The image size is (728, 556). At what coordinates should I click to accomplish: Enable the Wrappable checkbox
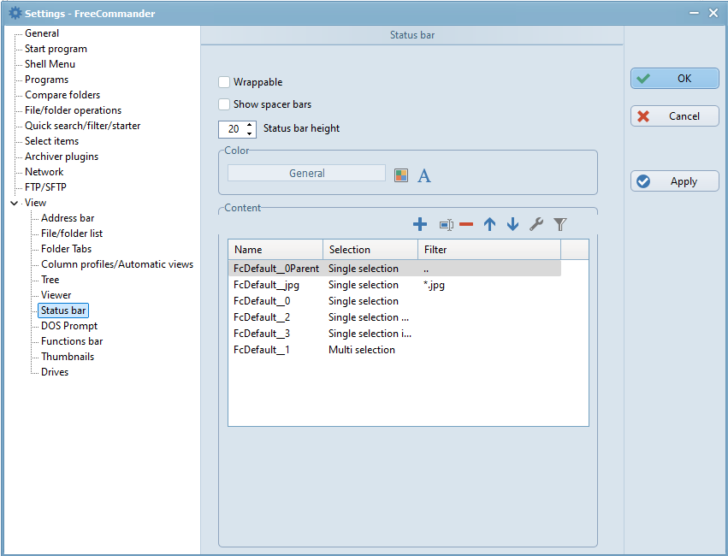pyautogui.click(x=224, y=82)
